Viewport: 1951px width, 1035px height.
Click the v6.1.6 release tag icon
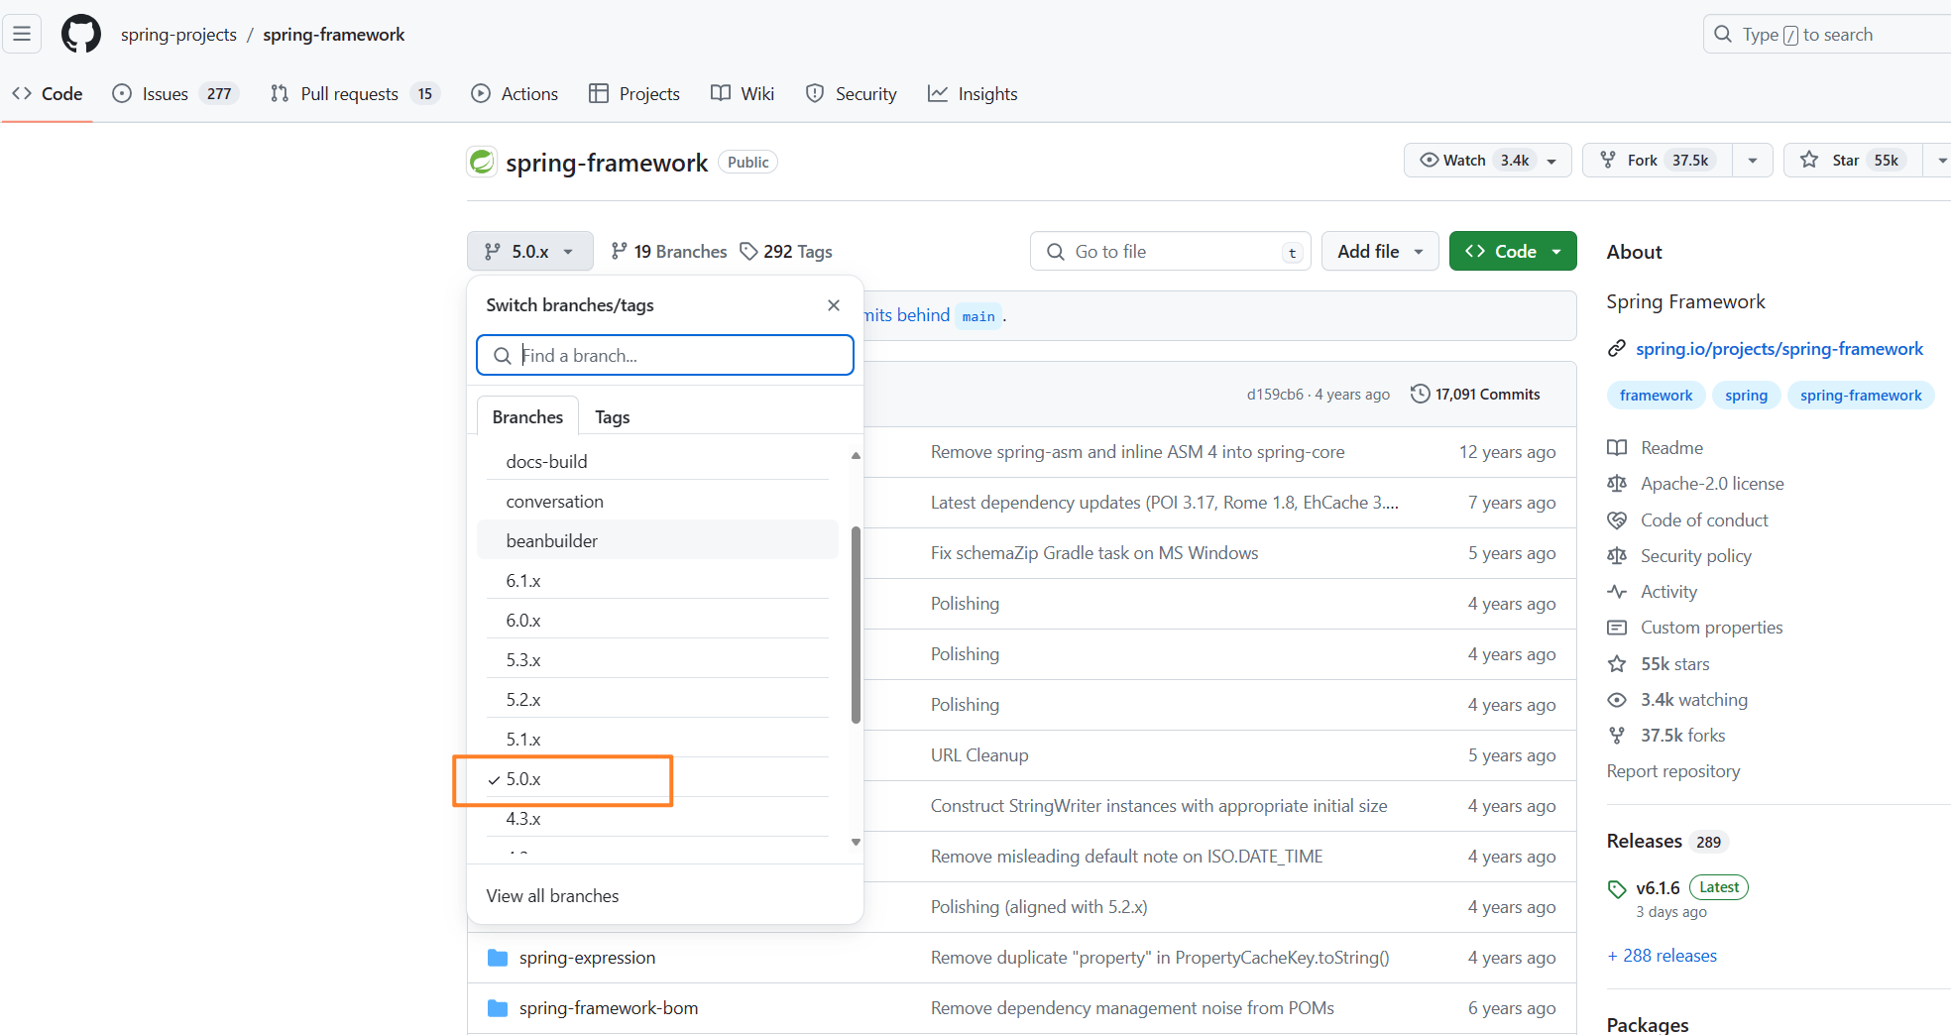click(1617, 888)
